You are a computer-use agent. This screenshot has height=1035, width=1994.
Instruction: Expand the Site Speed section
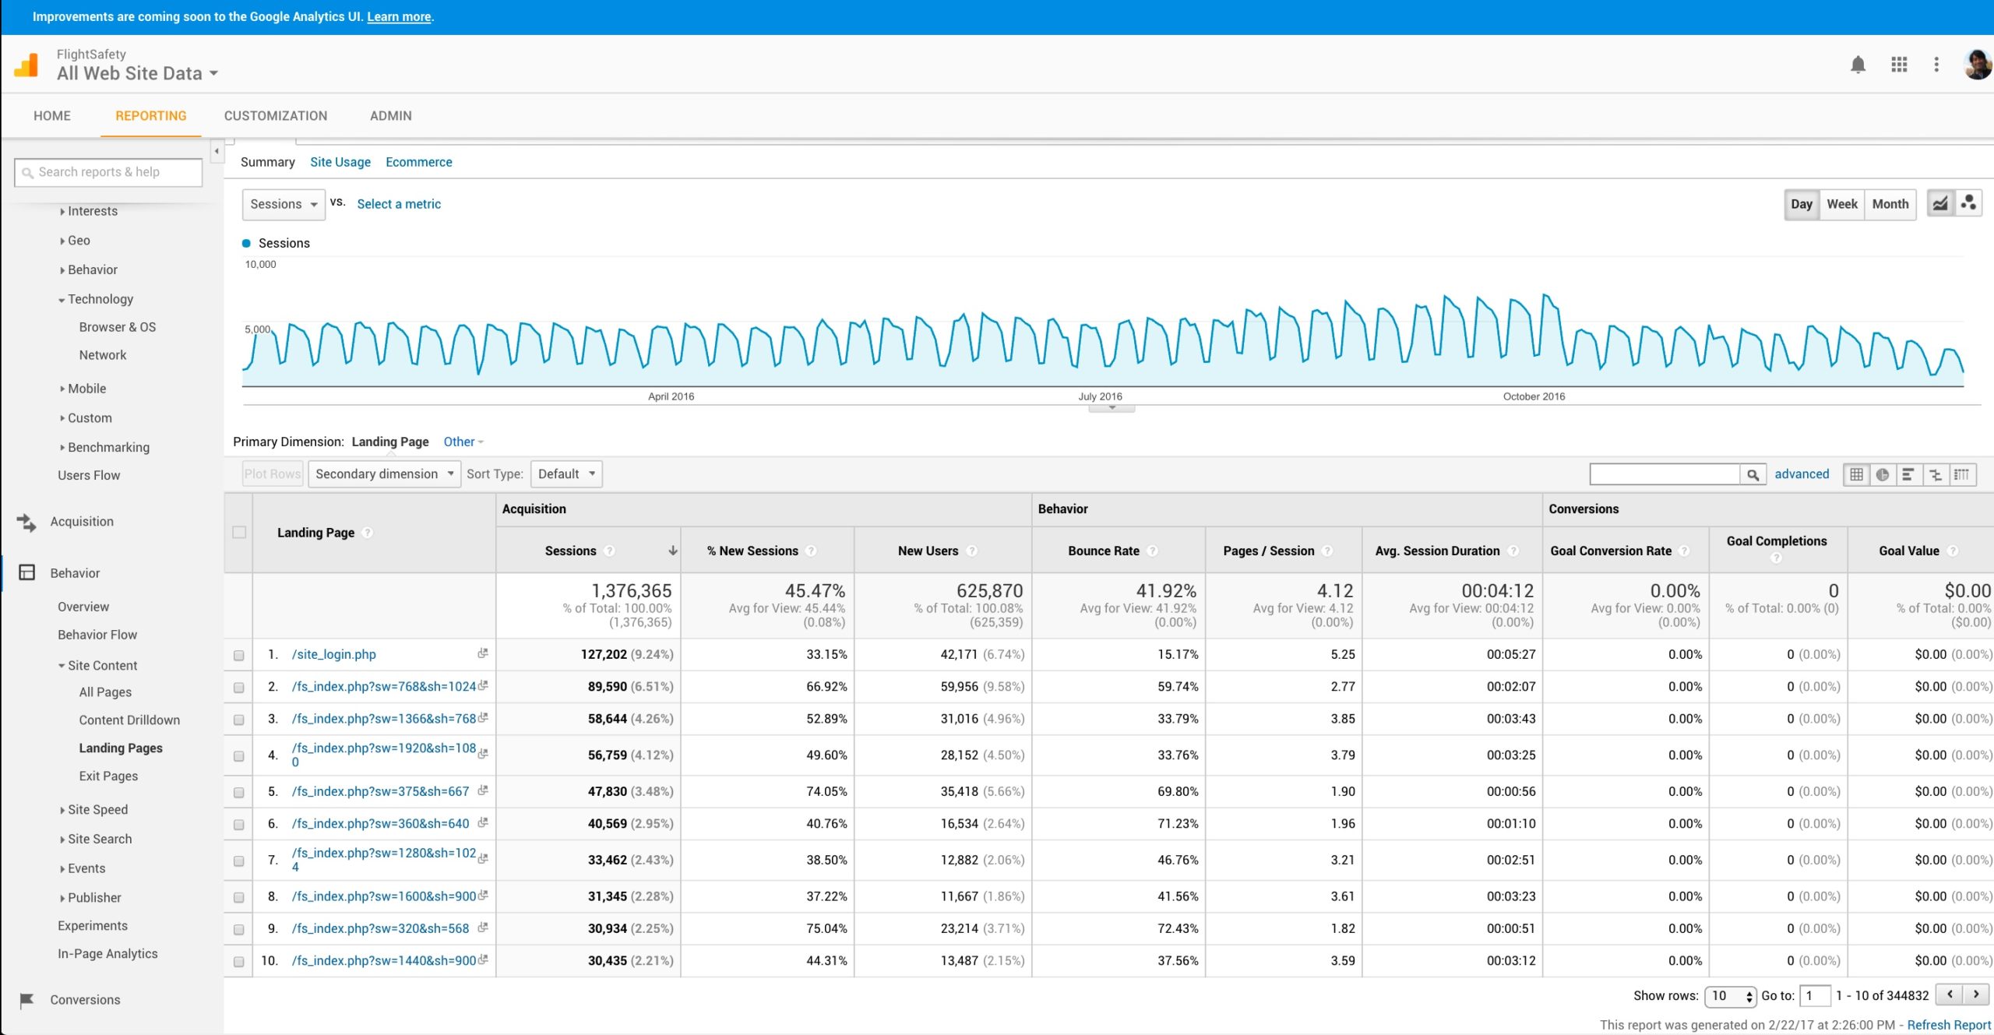97,809
